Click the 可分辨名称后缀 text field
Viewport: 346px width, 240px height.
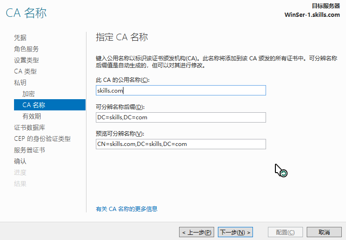[x=180, y=117]
